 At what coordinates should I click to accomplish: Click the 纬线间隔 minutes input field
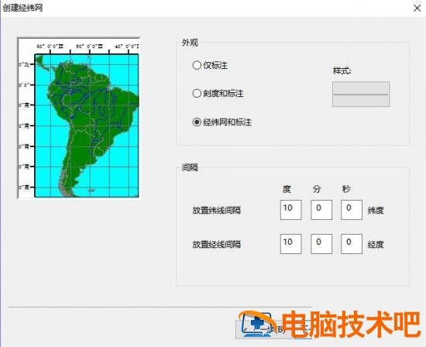pos(321,210)
